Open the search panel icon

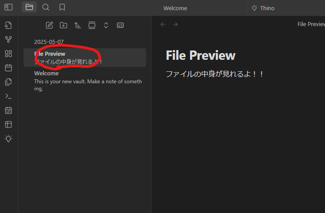[x=46, y=7]
